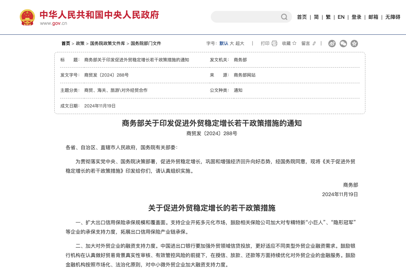406x275 pixels.
Task: Share the article via the WeChat icon
Action: (343, 44)
